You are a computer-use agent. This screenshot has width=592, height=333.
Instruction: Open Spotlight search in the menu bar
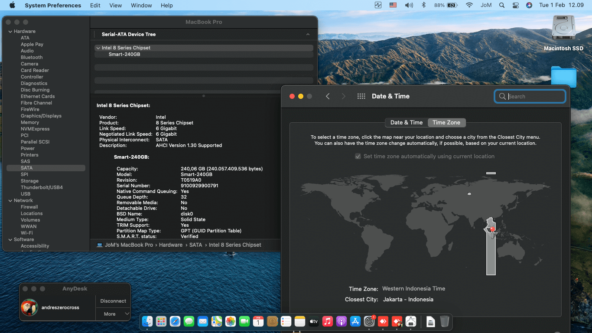coord(501,5)
